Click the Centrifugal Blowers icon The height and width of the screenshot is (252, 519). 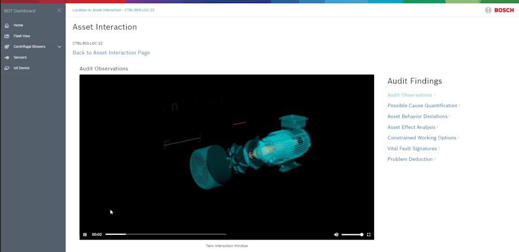7,47
